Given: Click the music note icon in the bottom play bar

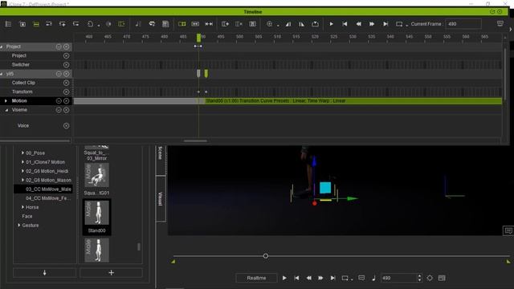Looking at the screenshot, I should click(373, 278).
